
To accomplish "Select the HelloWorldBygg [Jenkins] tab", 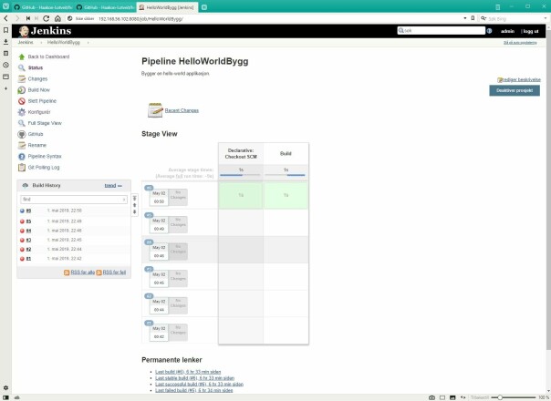I will tap(167, 7).
